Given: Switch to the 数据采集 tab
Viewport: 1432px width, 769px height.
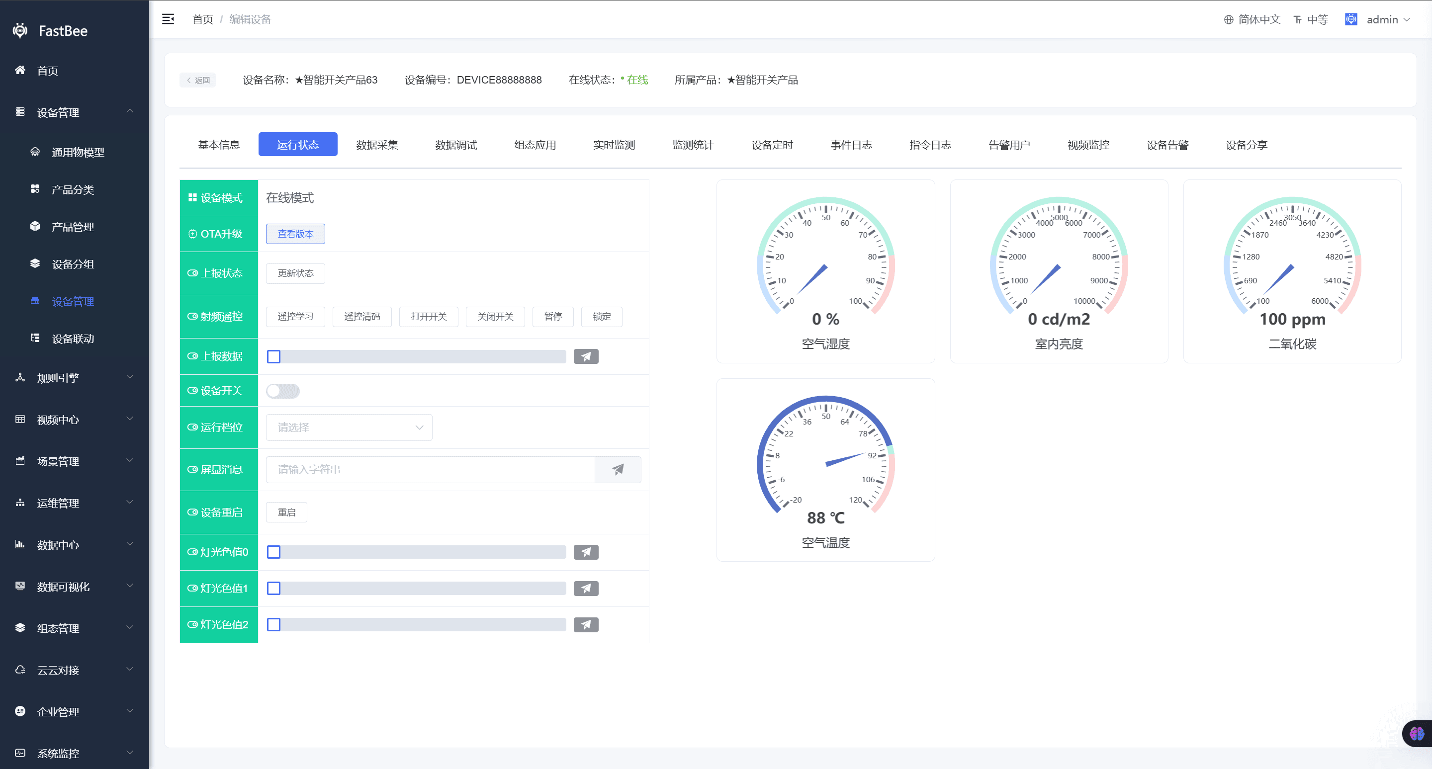Looking at the screenshot, I should [x=377, y=145].
